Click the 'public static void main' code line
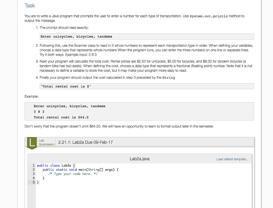 point(81,170)
